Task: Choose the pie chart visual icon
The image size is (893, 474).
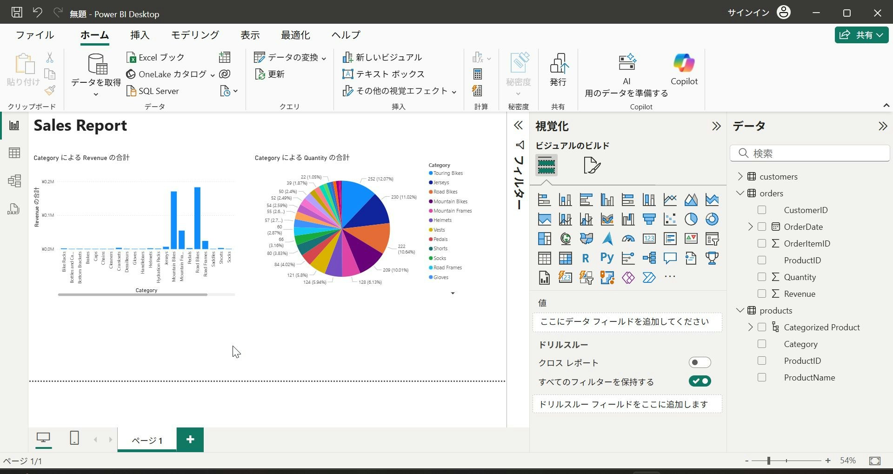Action: 691,219
